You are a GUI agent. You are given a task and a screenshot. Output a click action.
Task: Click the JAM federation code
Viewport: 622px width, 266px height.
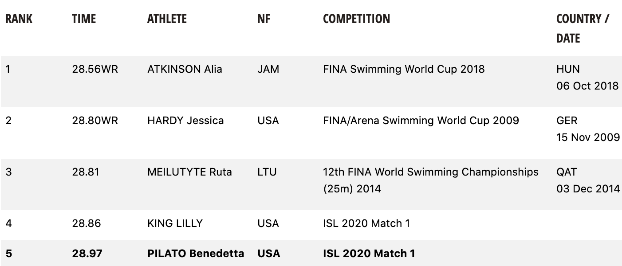(x=268, y=69)
